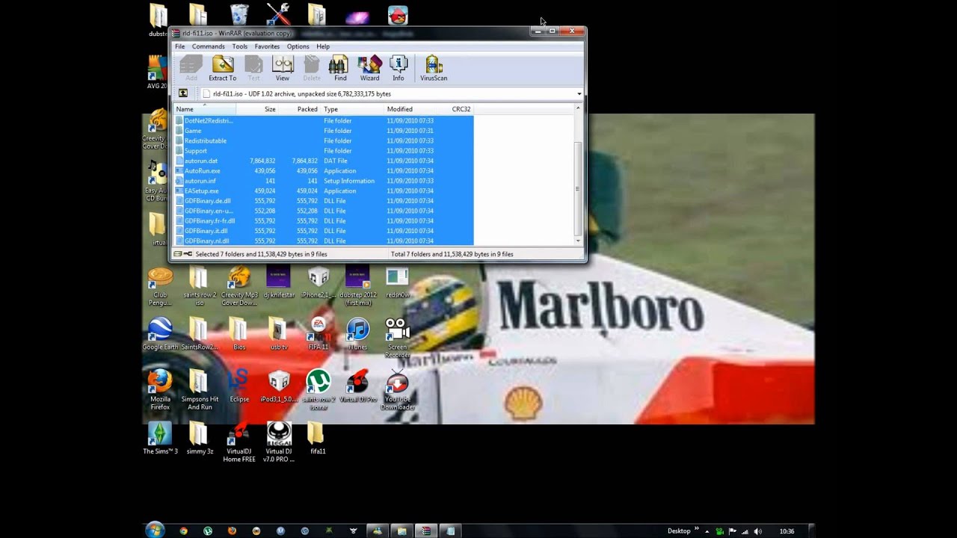
Task: Click the file list scroll down arrow
Action: point(577,241)
